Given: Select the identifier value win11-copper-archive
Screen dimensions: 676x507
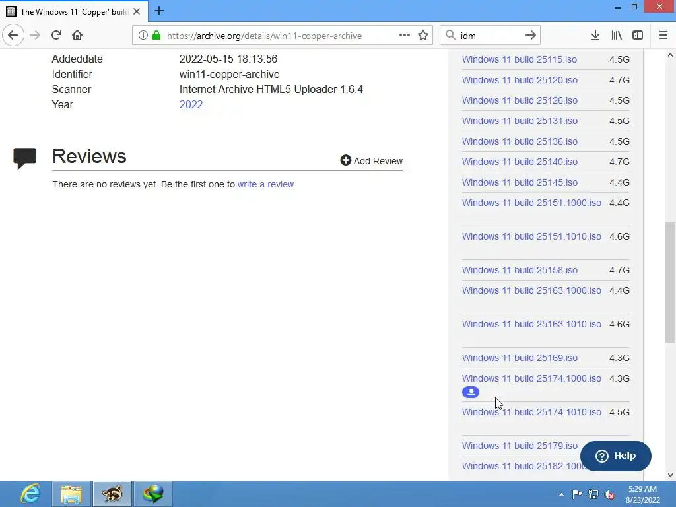Looking at the screenshot, I should pos(229,74).
